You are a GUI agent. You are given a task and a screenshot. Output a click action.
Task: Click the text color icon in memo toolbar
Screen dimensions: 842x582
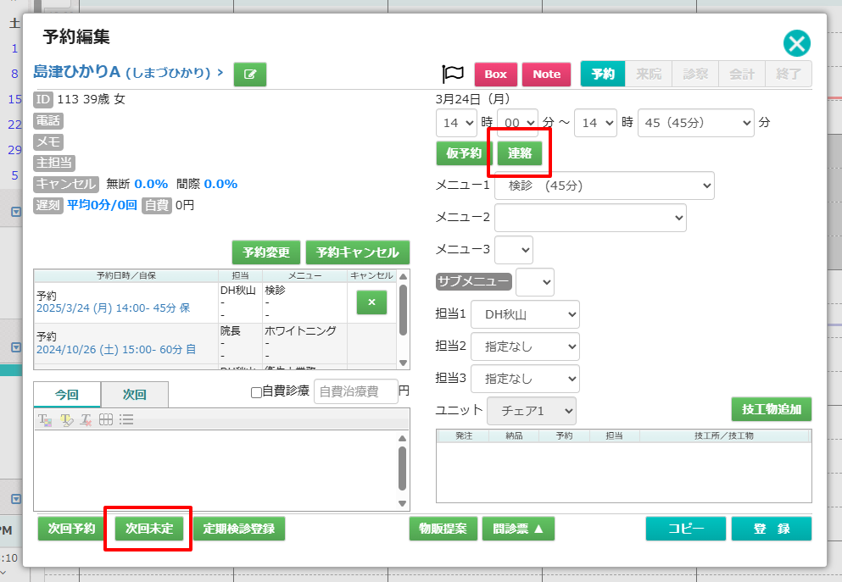click(x=45, y=419)
